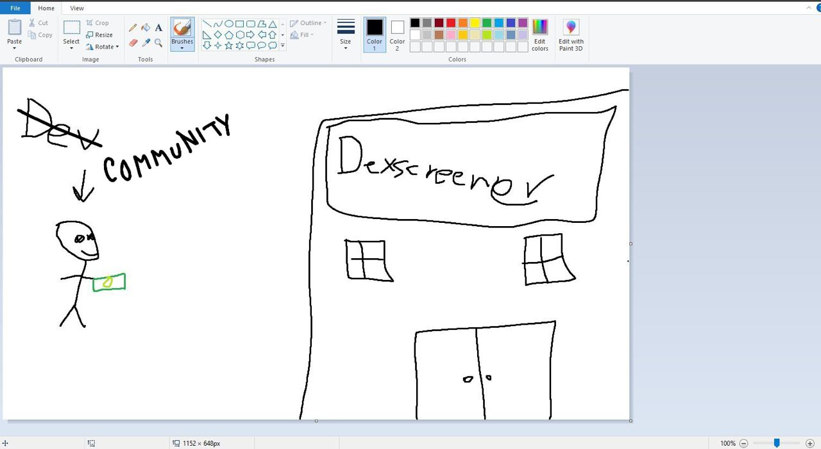Select the Color picker eyedropper tool
This screenshot has width=821, height=449.
[146, 43]
